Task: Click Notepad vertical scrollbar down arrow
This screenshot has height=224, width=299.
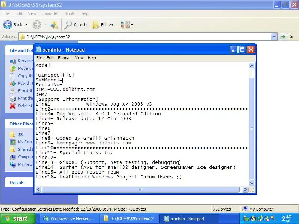Action: tap(252, 183)
